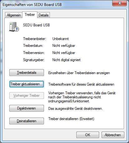Click the Nicht digital signiert text

coord(66,60)
